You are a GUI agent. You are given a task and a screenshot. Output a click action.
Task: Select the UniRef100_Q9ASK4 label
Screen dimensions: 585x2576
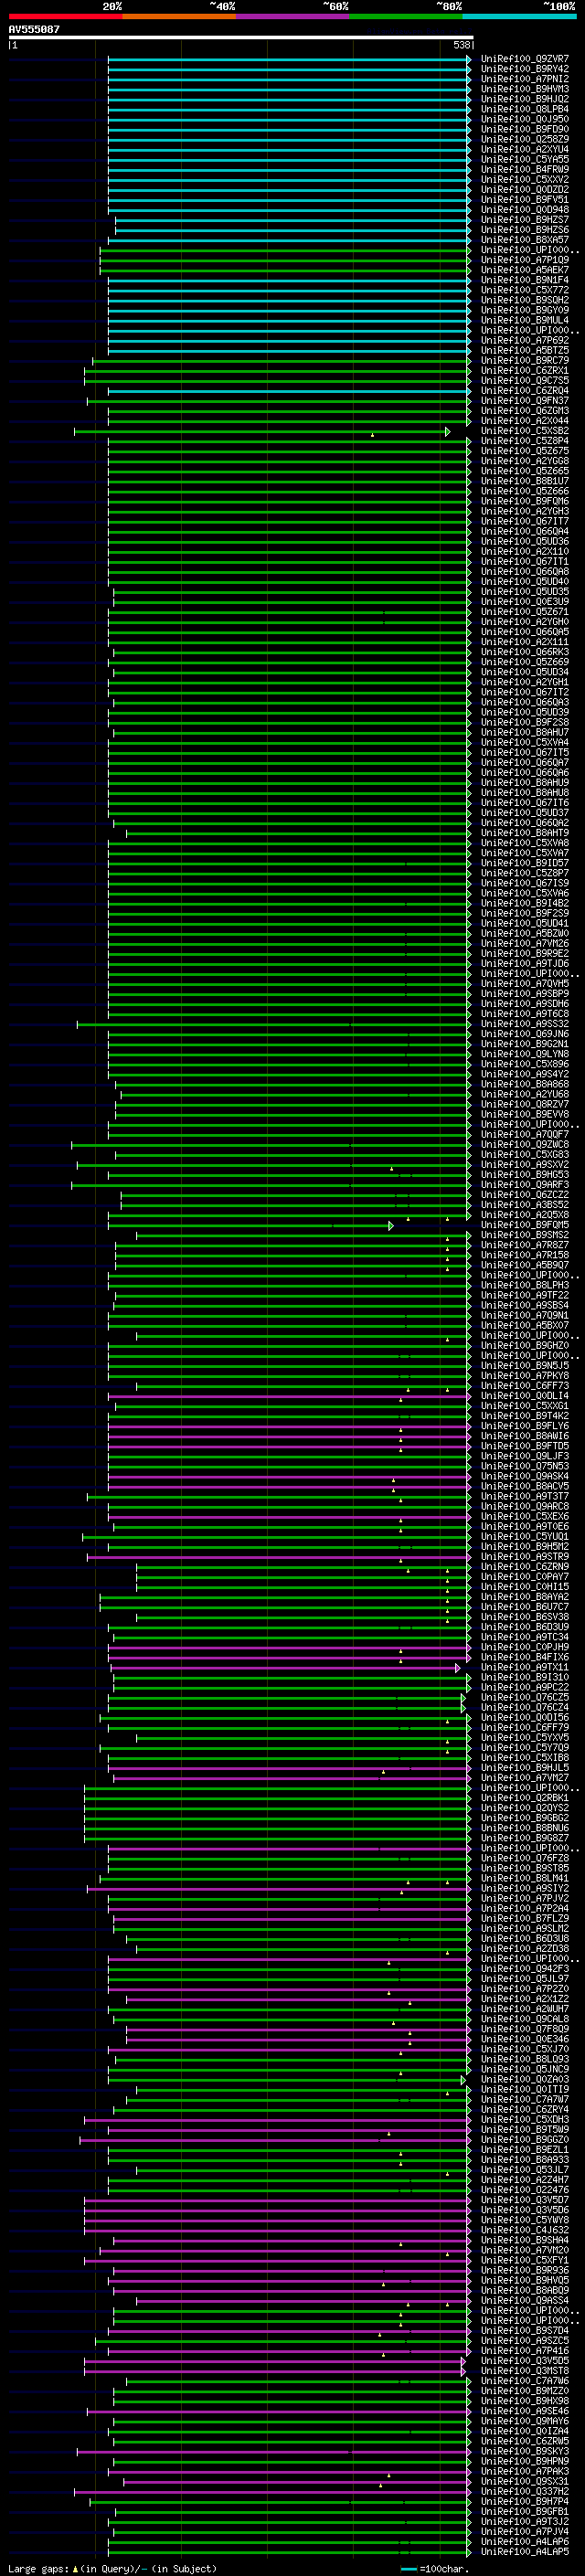[525, 1476]
